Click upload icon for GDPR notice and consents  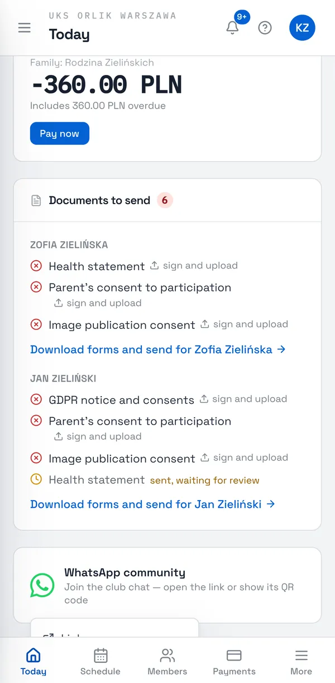point(204,399)
